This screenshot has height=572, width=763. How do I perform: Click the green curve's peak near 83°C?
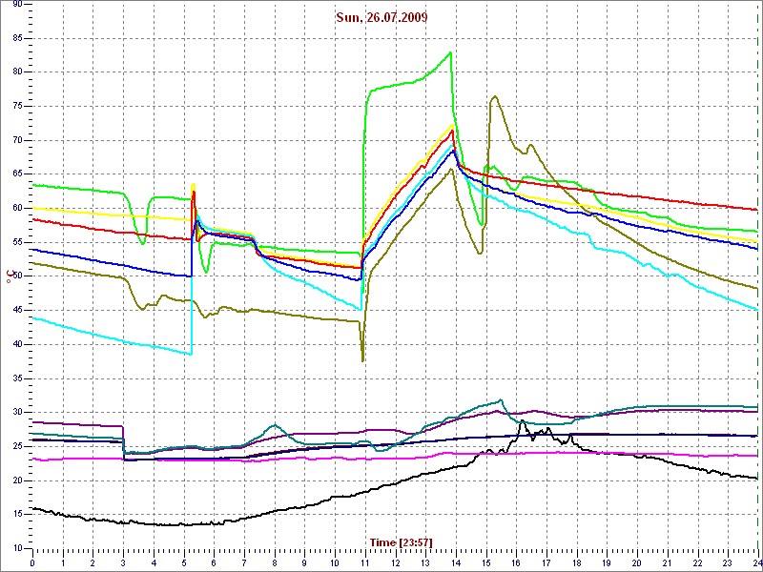pyautogui.click(x=450, y=52)
